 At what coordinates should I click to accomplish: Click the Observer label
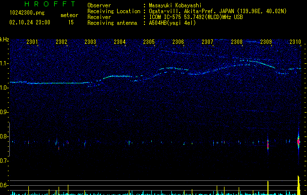click(99, 5)
